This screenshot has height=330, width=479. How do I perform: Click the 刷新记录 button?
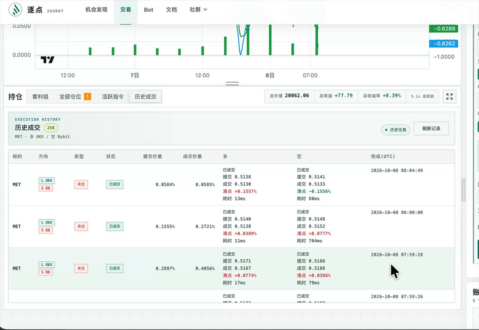431,129
